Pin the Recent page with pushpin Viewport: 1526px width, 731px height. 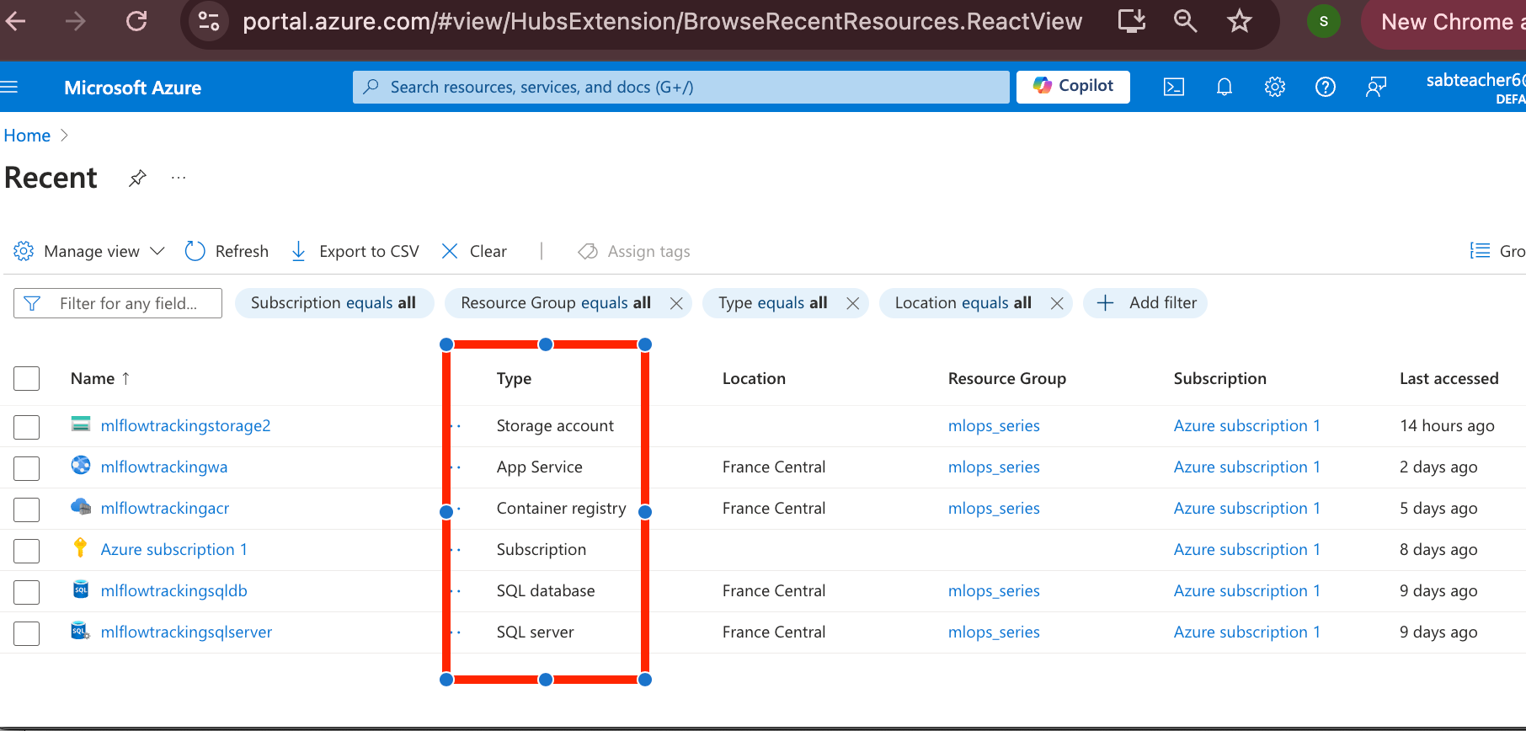point(137,179)
